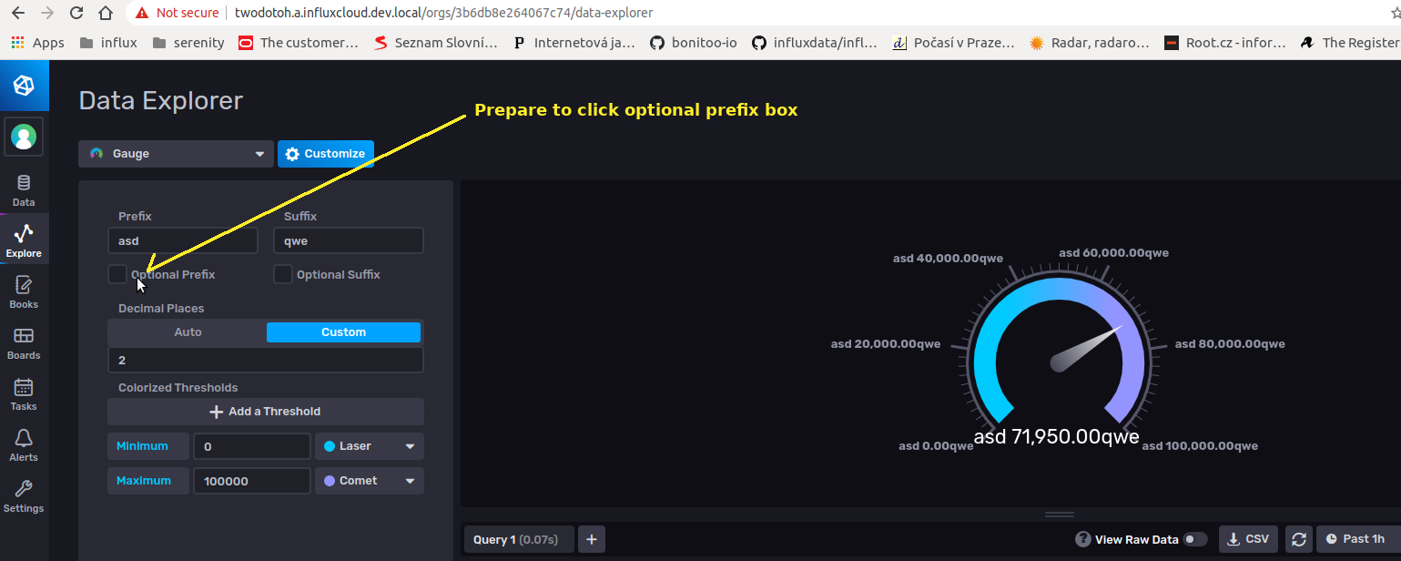Enable the Optional Prefix checkbox
The image size is (1401, 561).
pos(117,274)
